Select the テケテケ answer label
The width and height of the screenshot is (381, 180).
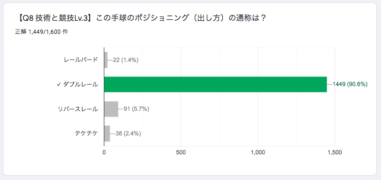[86, 134]
